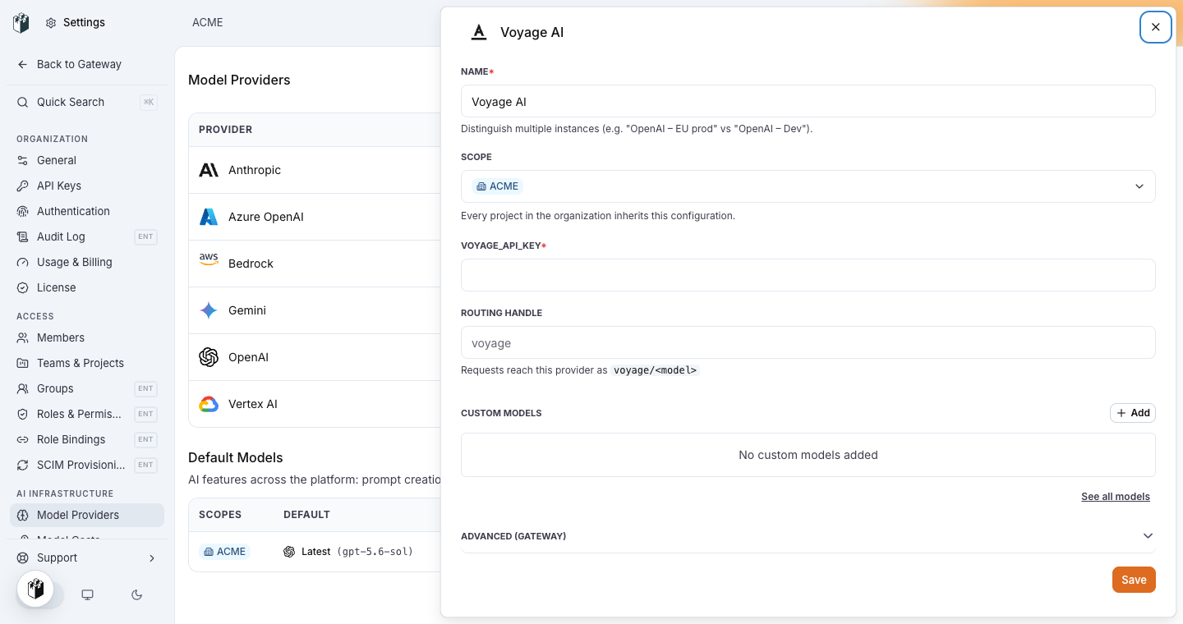The image size is (1183, 624).
Task: Click the Authentication fingerprint icon
Action: coord(23,211)
